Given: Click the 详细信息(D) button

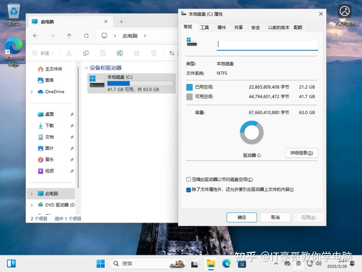Looking at the screenshot, I should click(x=301, y=153).
